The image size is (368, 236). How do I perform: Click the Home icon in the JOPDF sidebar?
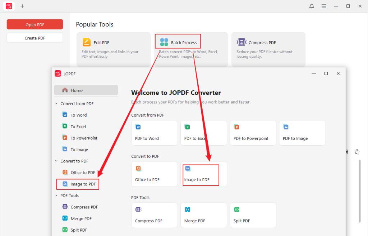(x=65, y=90)
